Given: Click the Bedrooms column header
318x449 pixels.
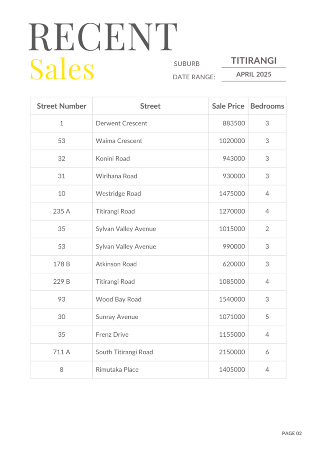Looking at the screenshot, I should tap(267, 106).
